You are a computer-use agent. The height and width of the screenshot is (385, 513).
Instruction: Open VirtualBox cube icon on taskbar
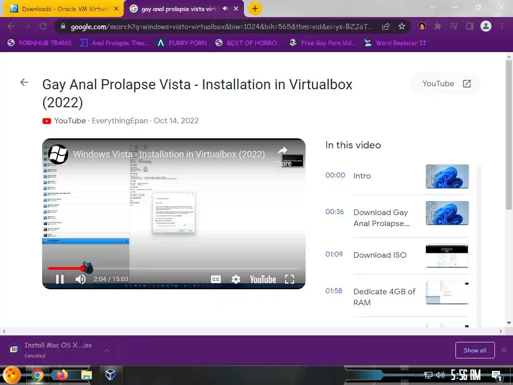[110, 374]
